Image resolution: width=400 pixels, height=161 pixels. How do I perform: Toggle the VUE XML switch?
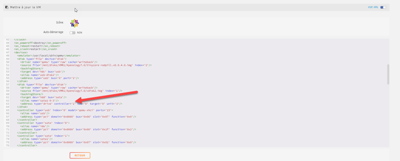[x=383, y=8]
